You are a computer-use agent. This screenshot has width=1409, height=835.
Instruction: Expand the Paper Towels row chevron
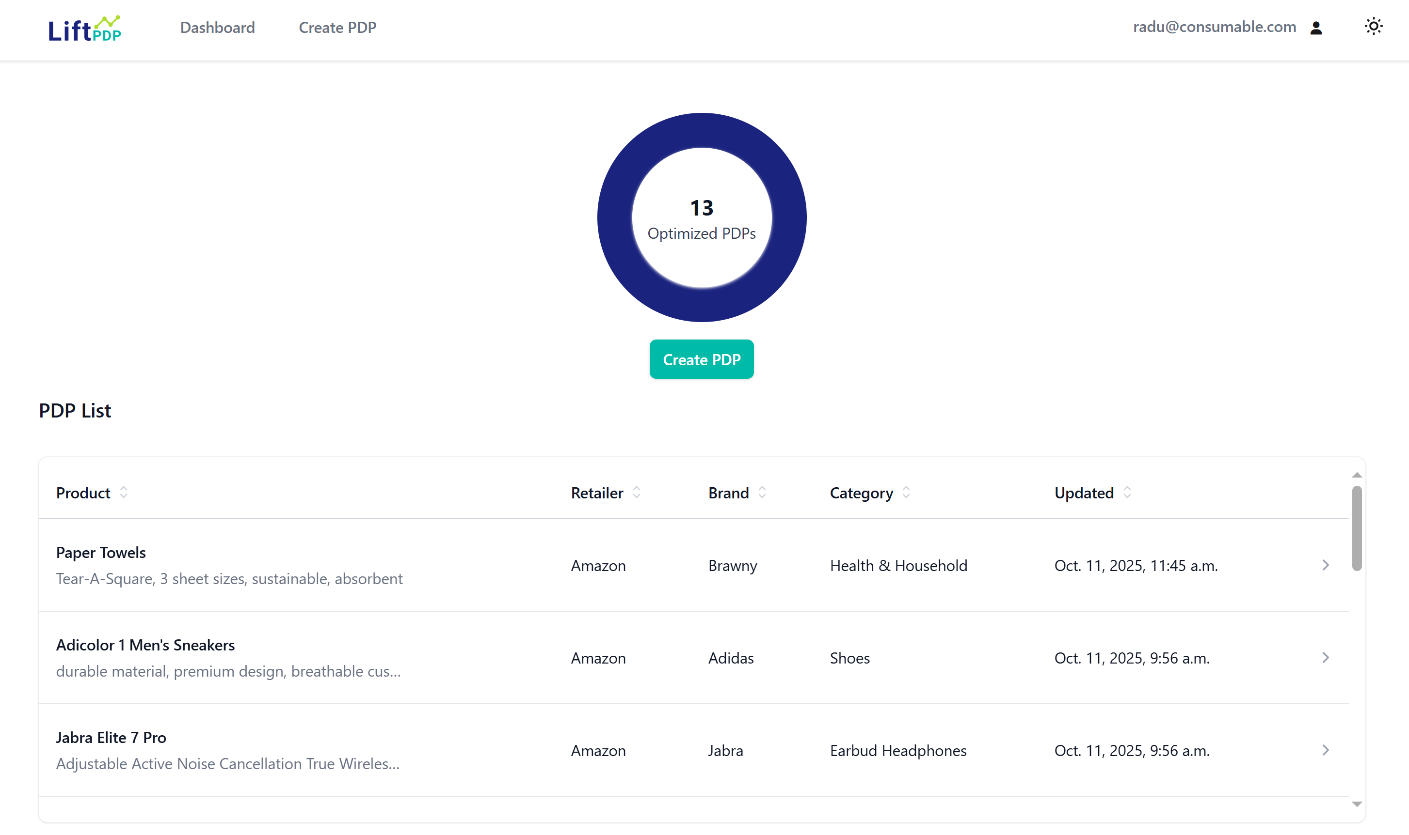1325,565
